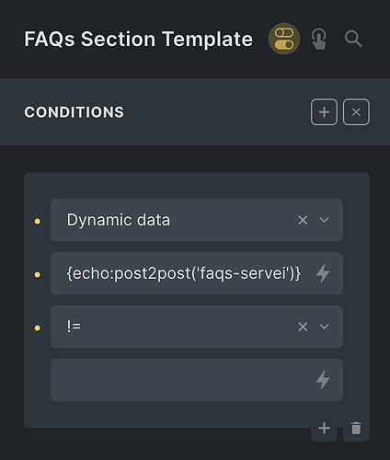The image size is (390, 460).
Task: Click the search magnifier icon
Action: (353, 39)
